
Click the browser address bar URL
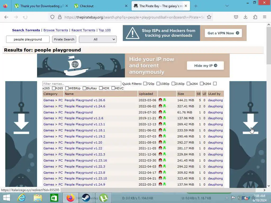134,17
